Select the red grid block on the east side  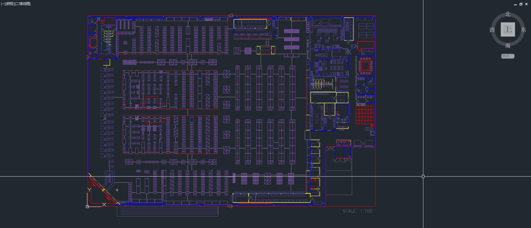point(365,115)
